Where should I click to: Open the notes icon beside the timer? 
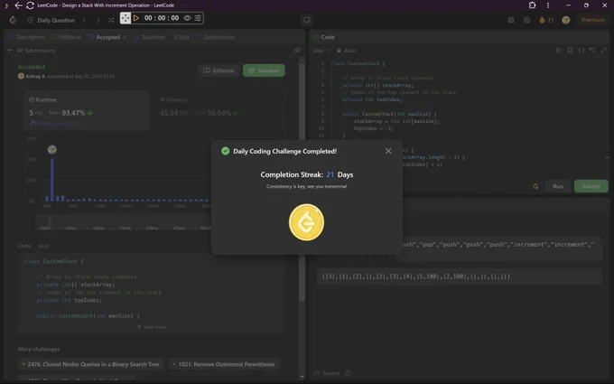(307, 20)
